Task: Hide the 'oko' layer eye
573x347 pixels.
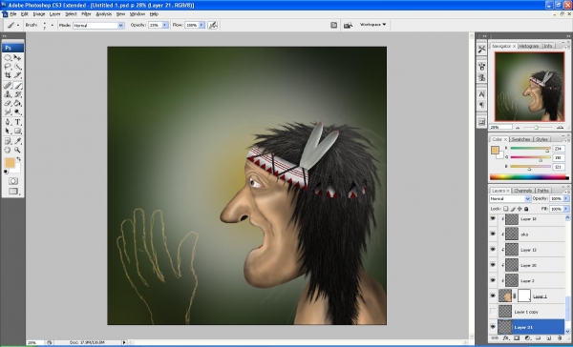Action: [x=493, y=234]
